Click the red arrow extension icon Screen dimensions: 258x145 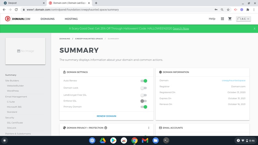click(236, 10)
